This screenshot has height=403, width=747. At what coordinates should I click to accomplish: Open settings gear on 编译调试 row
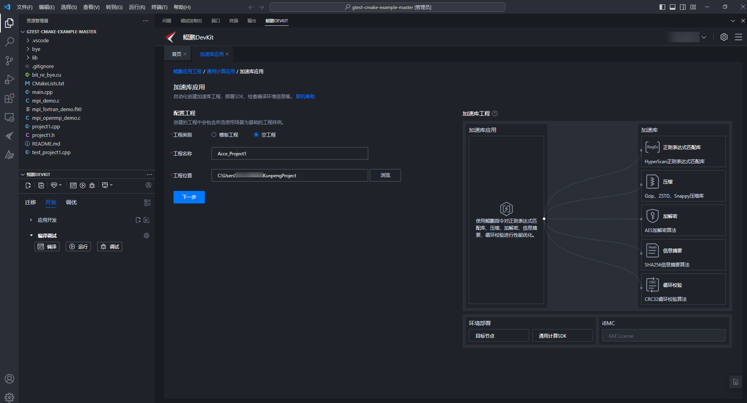tap(147, 236)
